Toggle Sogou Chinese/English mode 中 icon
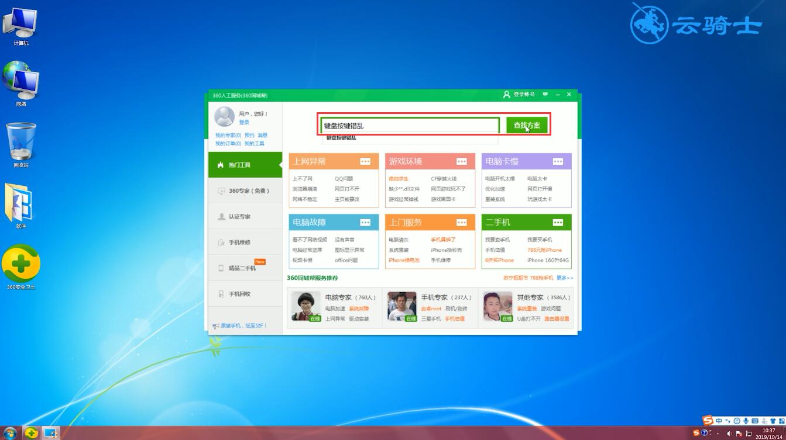786x440 pixels. (x=719, y=421)
